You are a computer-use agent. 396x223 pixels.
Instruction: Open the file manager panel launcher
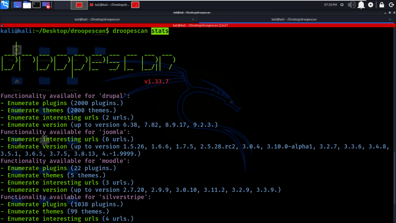pyautogui.click(x=27, y=5)
